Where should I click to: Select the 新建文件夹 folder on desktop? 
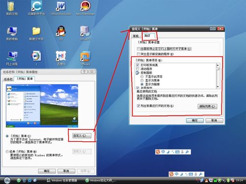[36, 33]
